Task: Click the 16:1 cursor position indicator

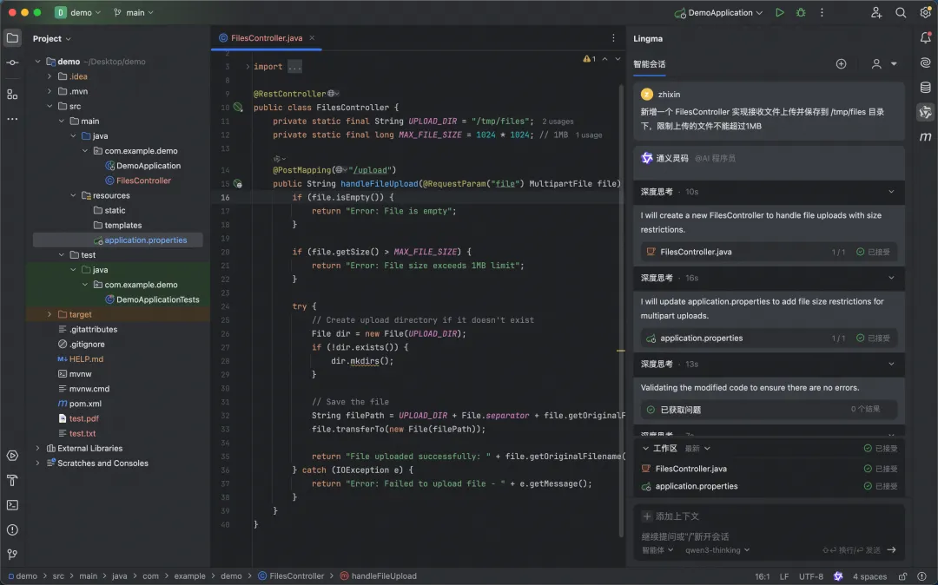Action: (x=763, y=576)
